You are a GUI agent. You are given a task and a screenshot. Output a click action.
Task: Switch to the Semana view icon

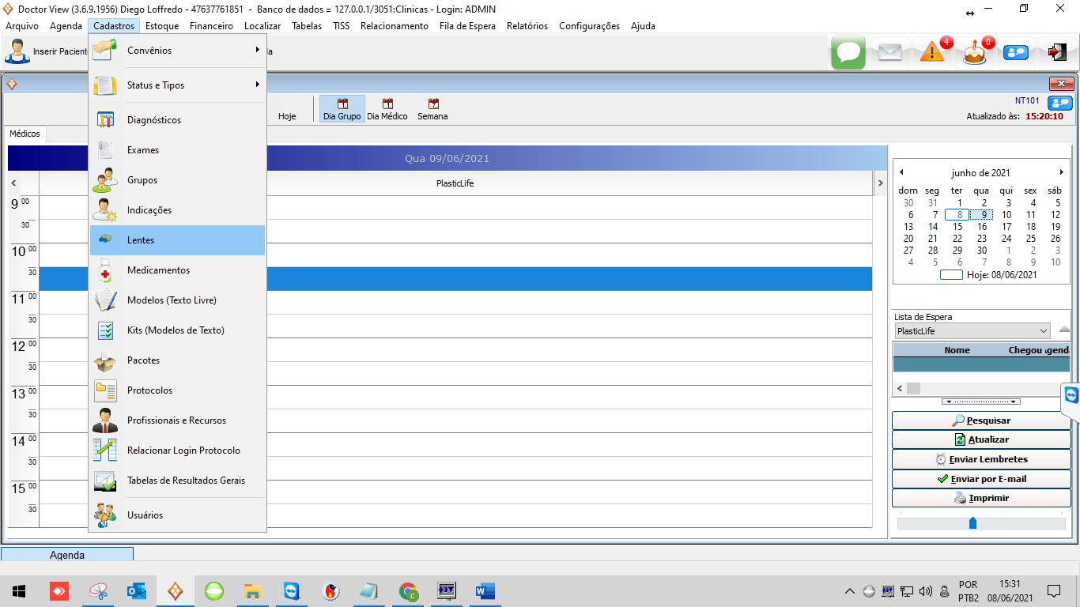click(432, 109)
